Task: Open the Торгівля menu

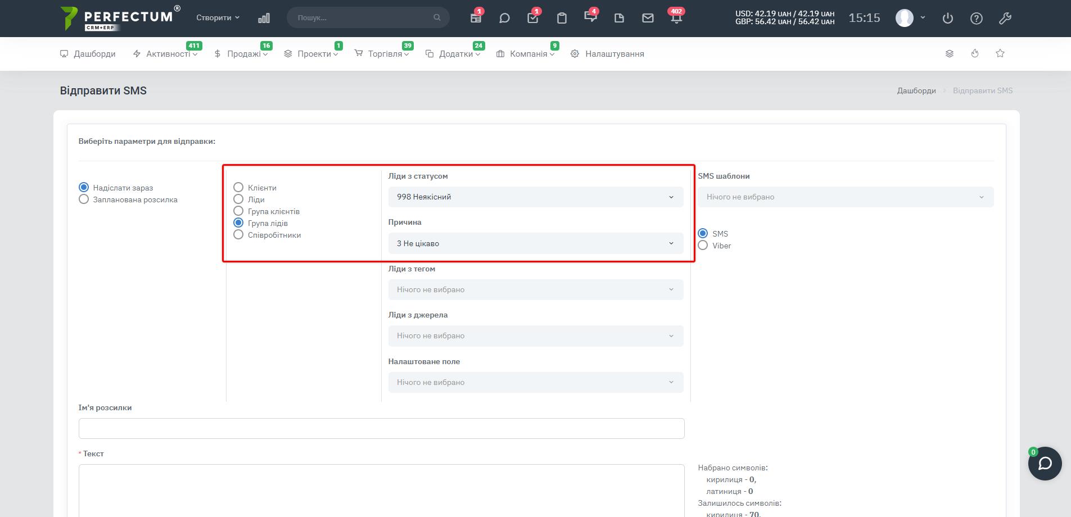Action: pos(385,54)
